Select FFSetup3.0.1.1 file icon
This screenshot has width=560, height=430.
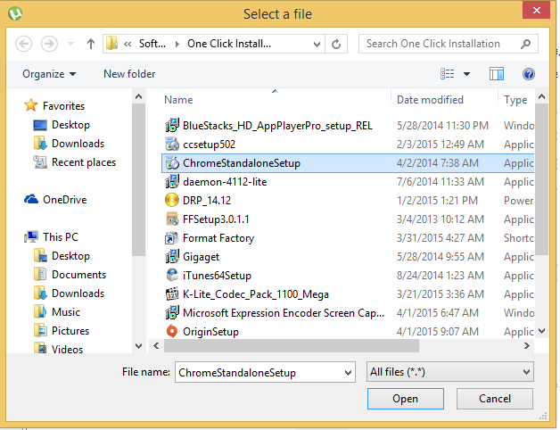(172, 219)
